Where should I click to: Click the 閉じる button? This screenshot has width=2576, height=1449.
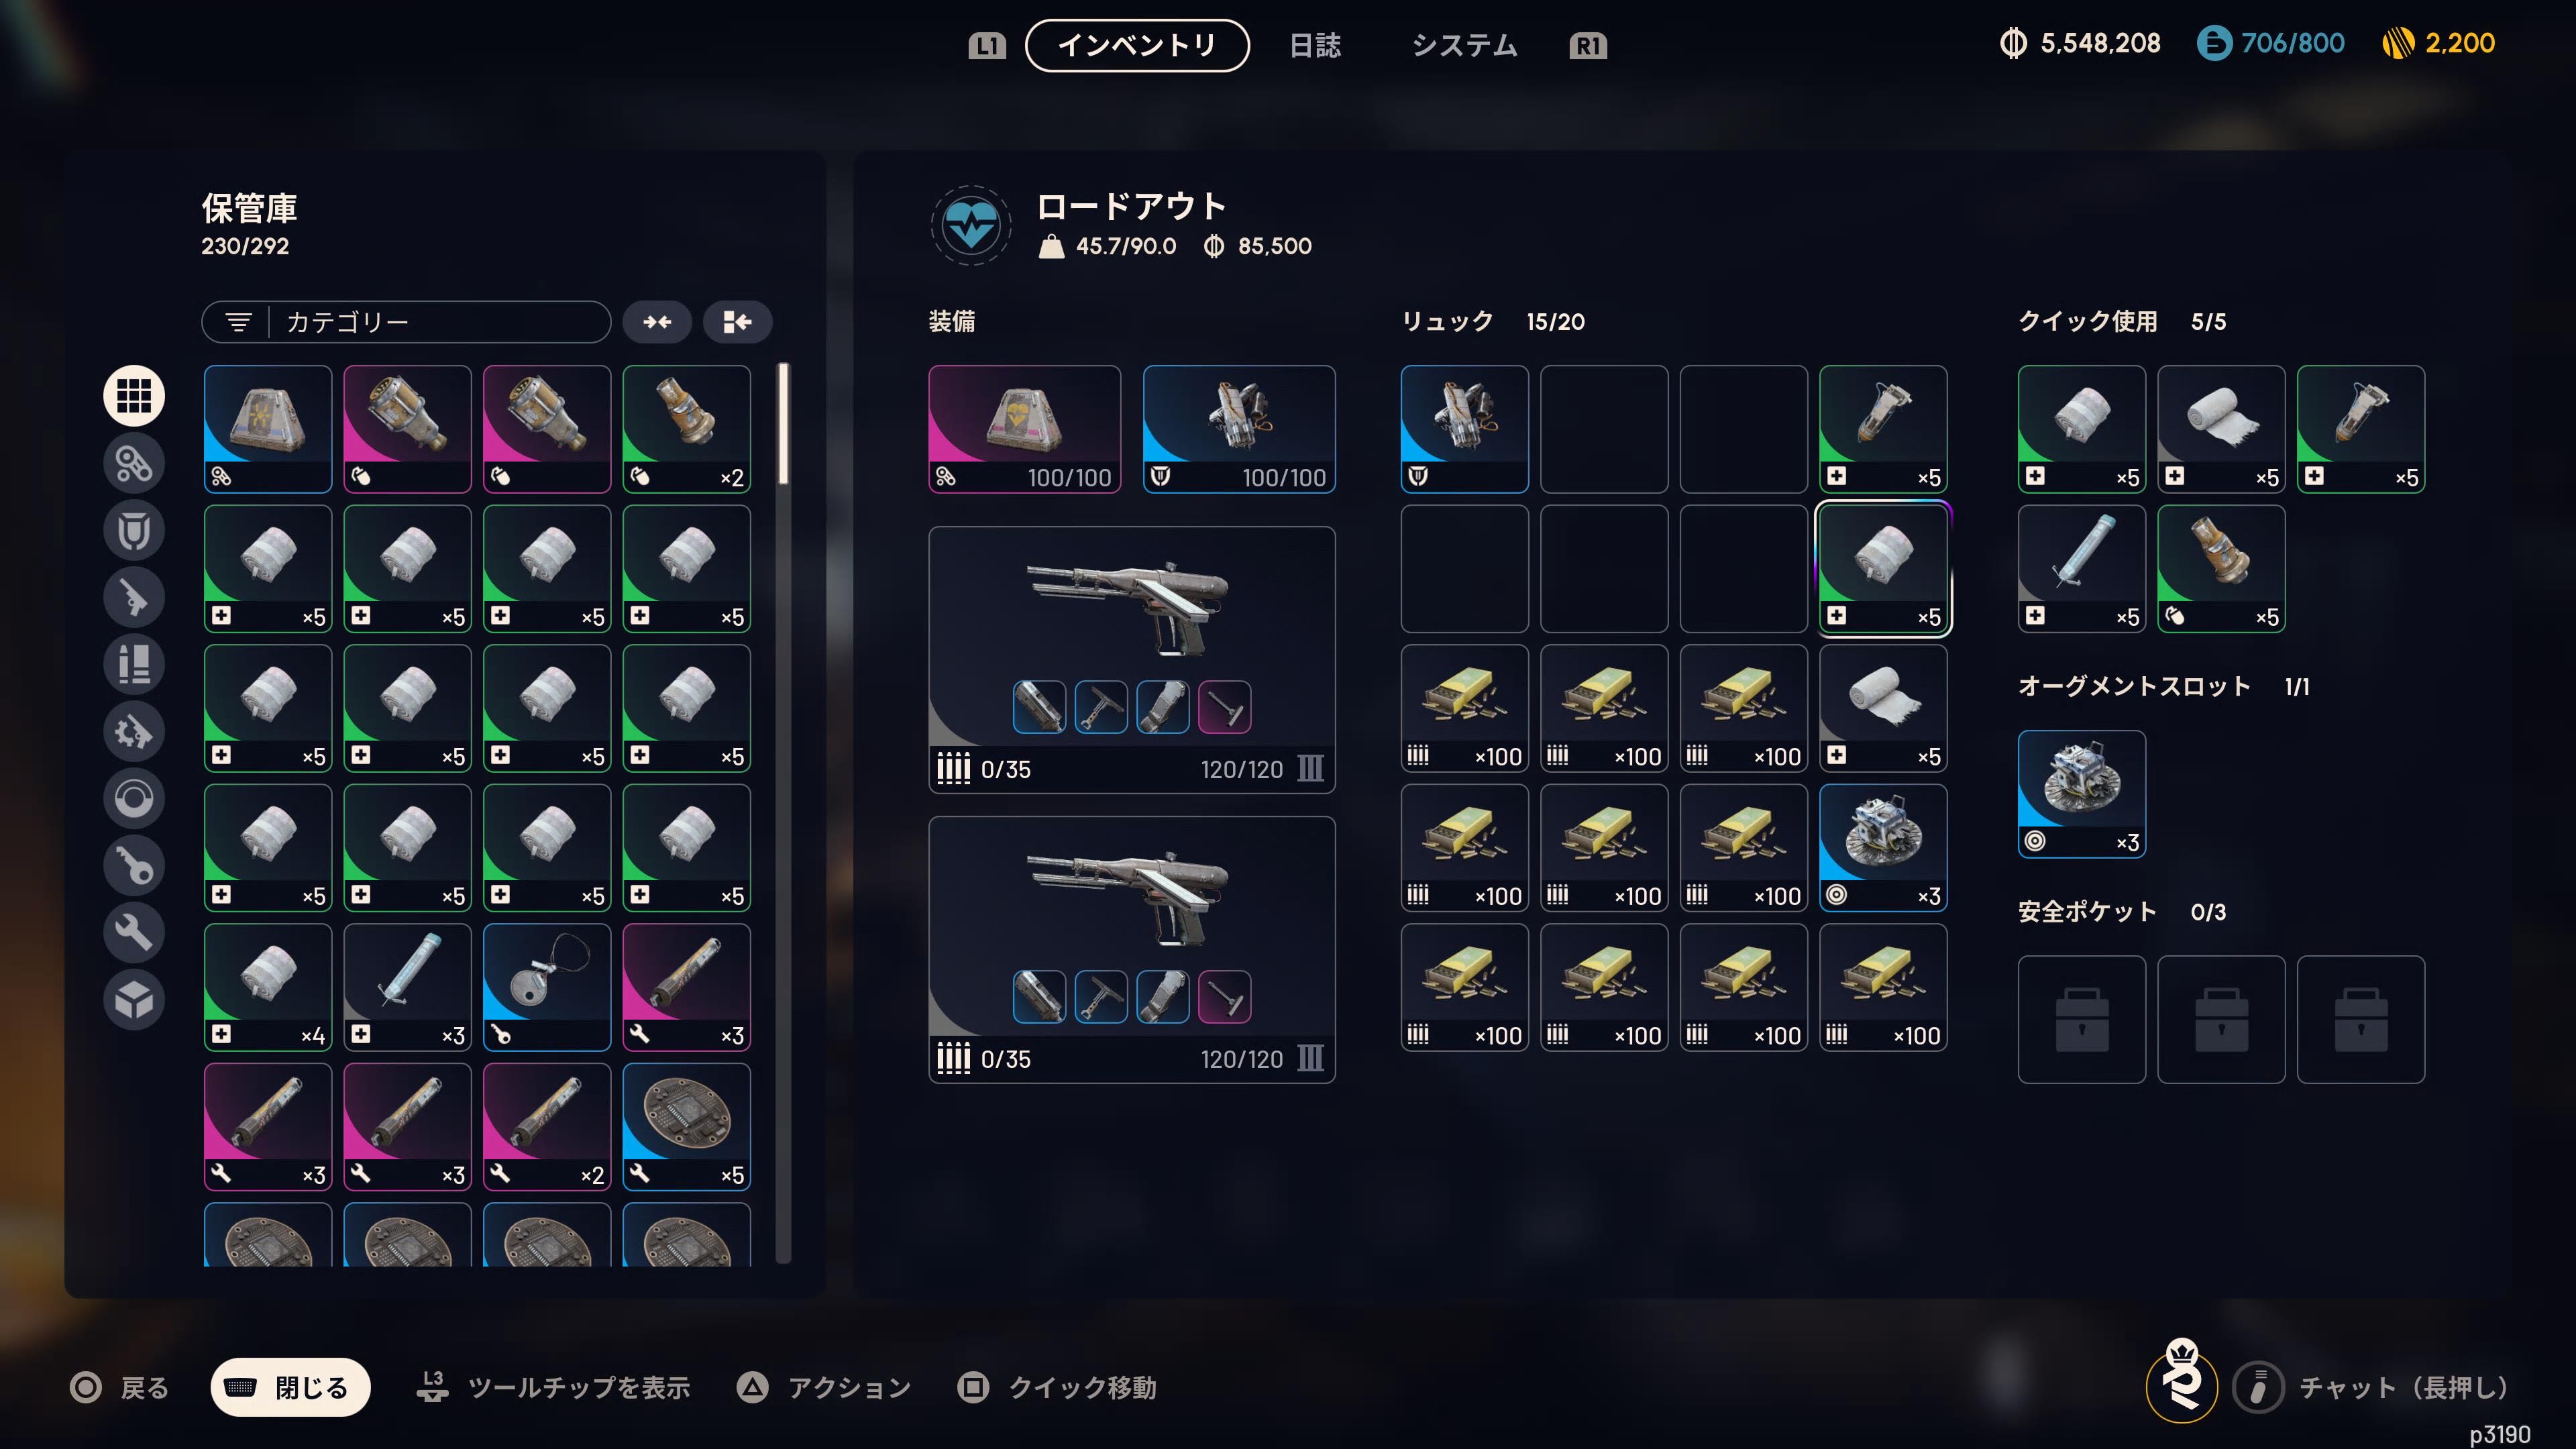coord(290,1387)
